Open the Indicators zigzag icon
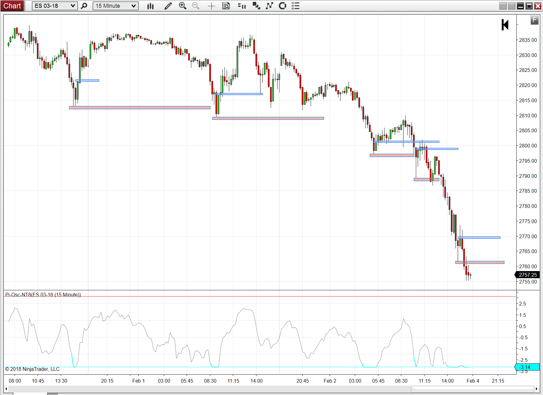This screenshot has height=395, width=543. click(x=269, y=6)
